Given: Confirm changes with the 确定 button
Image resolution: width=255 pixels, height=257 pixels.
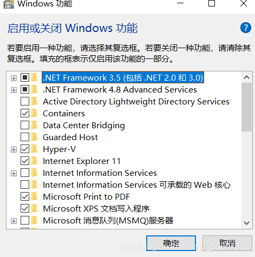Looking at the screenshot, I should tap(171, 243).
